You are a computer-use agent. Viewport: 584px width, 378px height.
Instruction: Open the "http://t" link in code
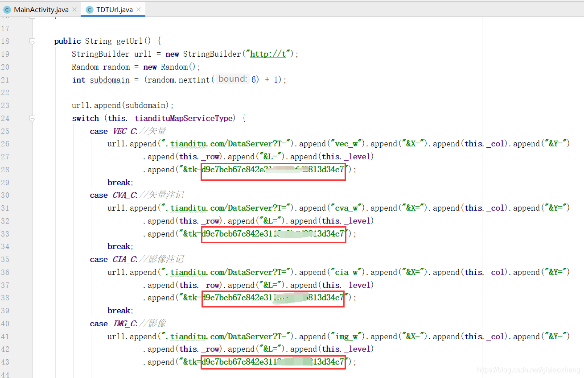pyautogui.click(x=268, y=54)
